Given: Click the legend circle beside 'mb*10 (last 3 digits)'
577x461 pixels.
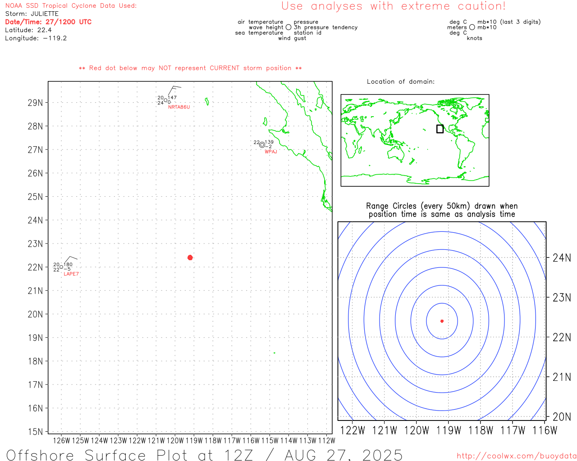Looking at the screenshot, I should pos(472,27).
